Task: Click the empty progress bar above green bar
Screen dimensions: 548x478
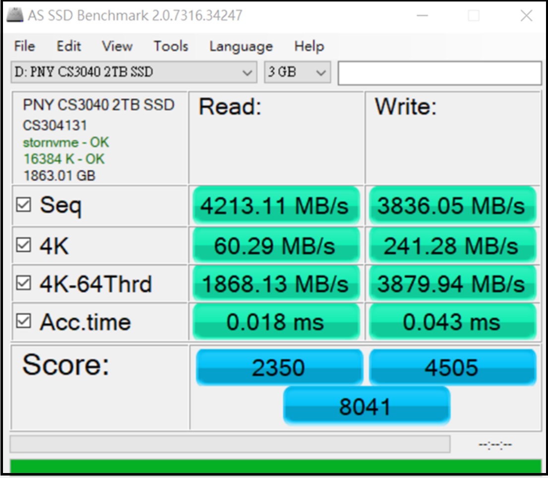Action: click(230, 444)
